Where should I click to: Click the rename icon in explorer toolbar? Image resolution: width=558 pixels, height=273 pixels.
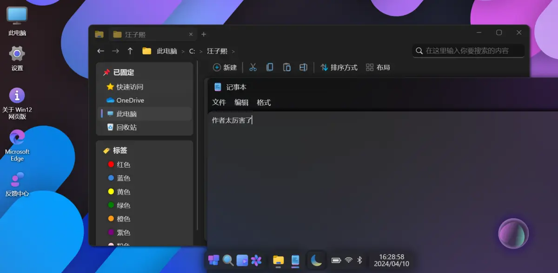coord(303,67)
